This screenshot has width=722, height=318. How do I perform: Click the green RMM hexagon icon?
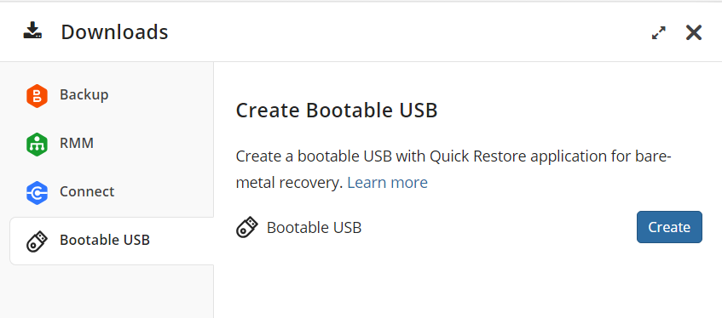[37, 145]
